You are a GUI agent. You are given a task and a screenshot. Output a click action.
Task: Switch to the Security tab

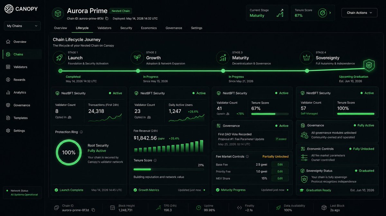(x=126, y=28)
